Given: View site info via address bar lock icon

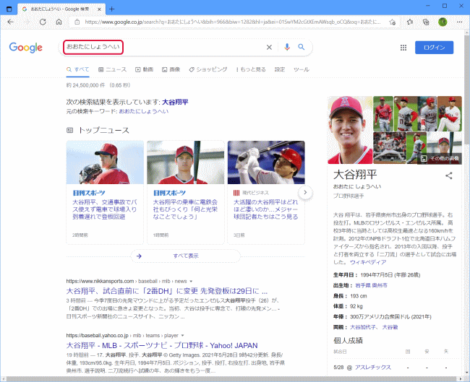Looking at the screenshot, I should pyautogui.click(x=77, y=22).
